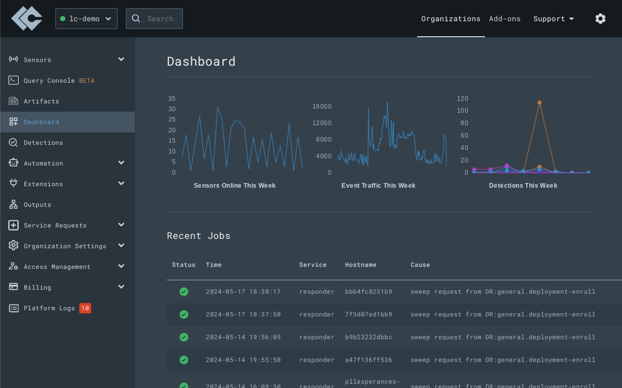This screenshot has width=622, height=388.
Task: Click the Search input field
Action: click(x=160, y=18)
